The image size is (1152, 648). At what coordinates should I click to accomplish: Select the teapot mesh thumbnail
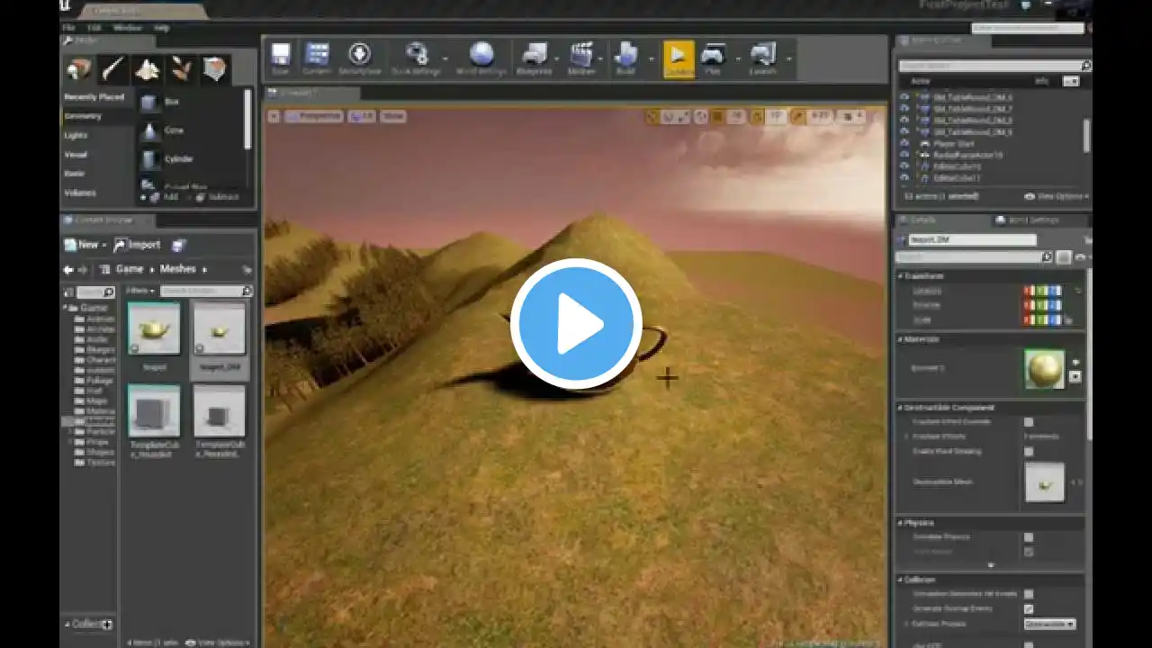(x=154, y=328)
